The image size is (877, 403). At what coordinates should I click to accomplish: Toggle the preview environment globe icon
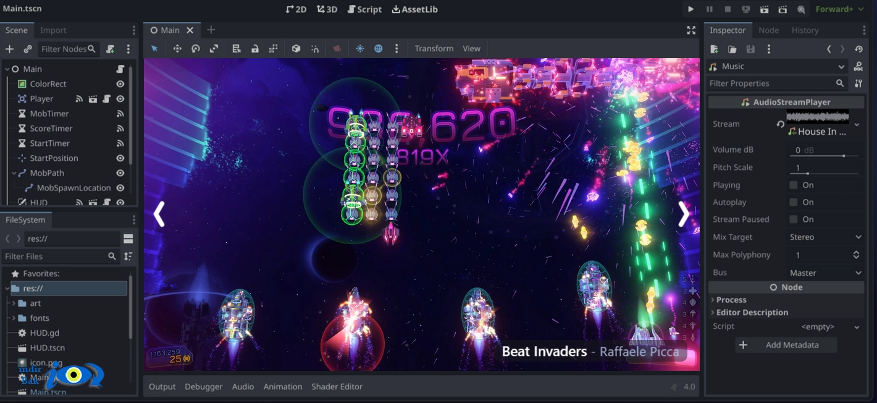[x=379, y=48]
